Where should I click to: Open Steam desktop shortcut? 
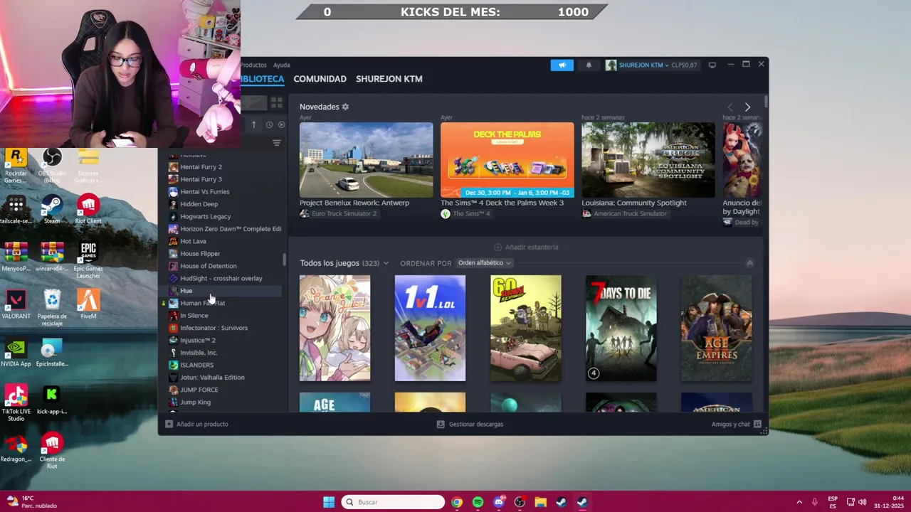click(52, 210)
